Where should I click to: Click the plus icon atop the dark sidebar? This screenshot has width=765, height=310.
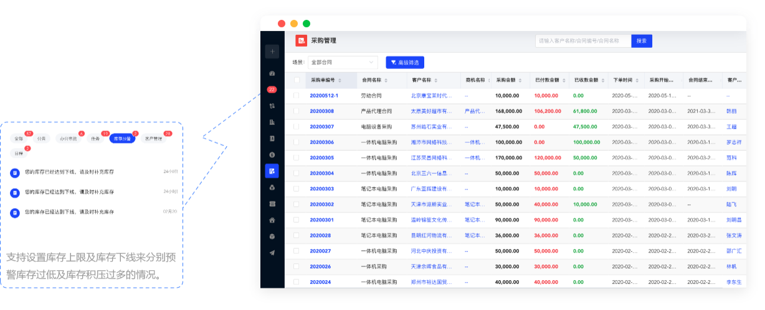[x=272, y=52]
